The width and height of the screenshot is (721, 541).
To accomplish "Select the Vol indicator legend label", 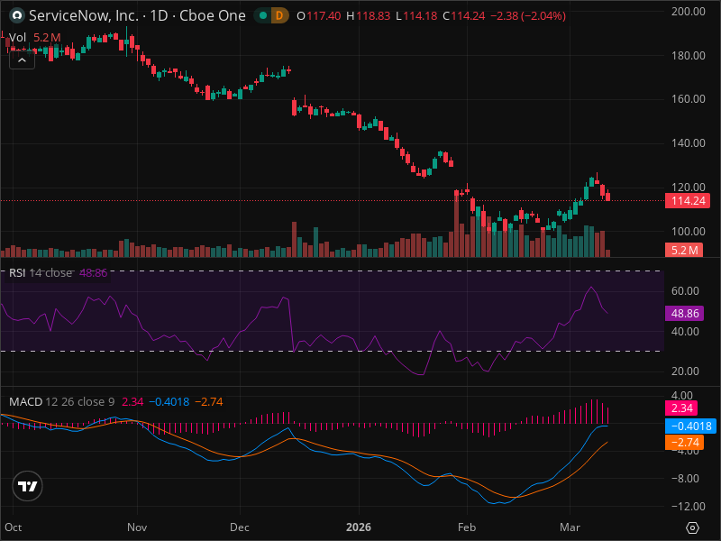I will [17, 37].
